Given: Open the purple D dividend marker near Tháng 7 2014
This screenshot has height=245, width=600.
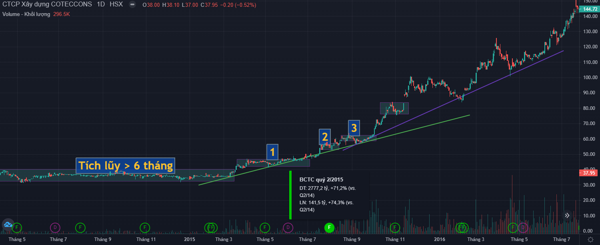Looking at the screenshot, I should pos(55,227).
